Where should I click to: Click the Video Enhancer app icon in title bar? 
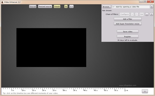pos(2,2)
